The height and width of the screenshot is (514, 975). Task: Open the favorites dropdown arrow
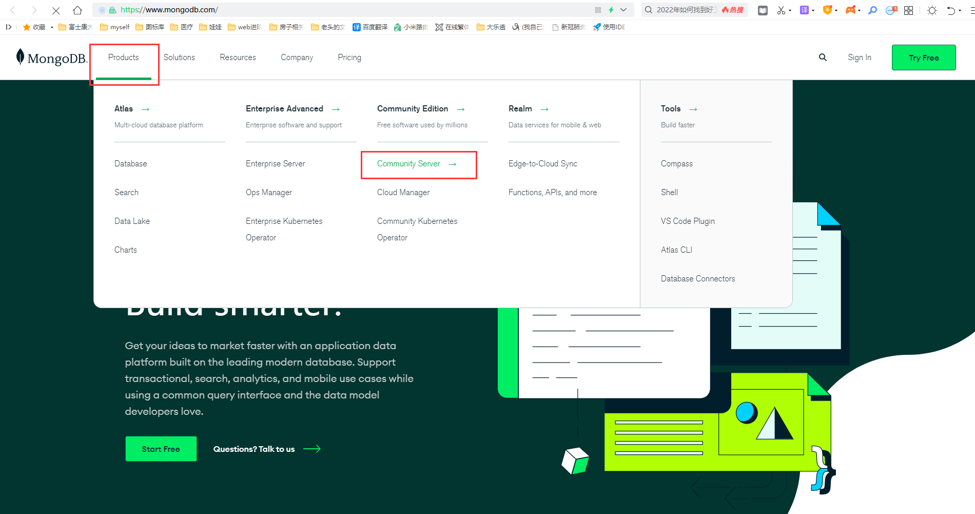[x=52, y=27]
